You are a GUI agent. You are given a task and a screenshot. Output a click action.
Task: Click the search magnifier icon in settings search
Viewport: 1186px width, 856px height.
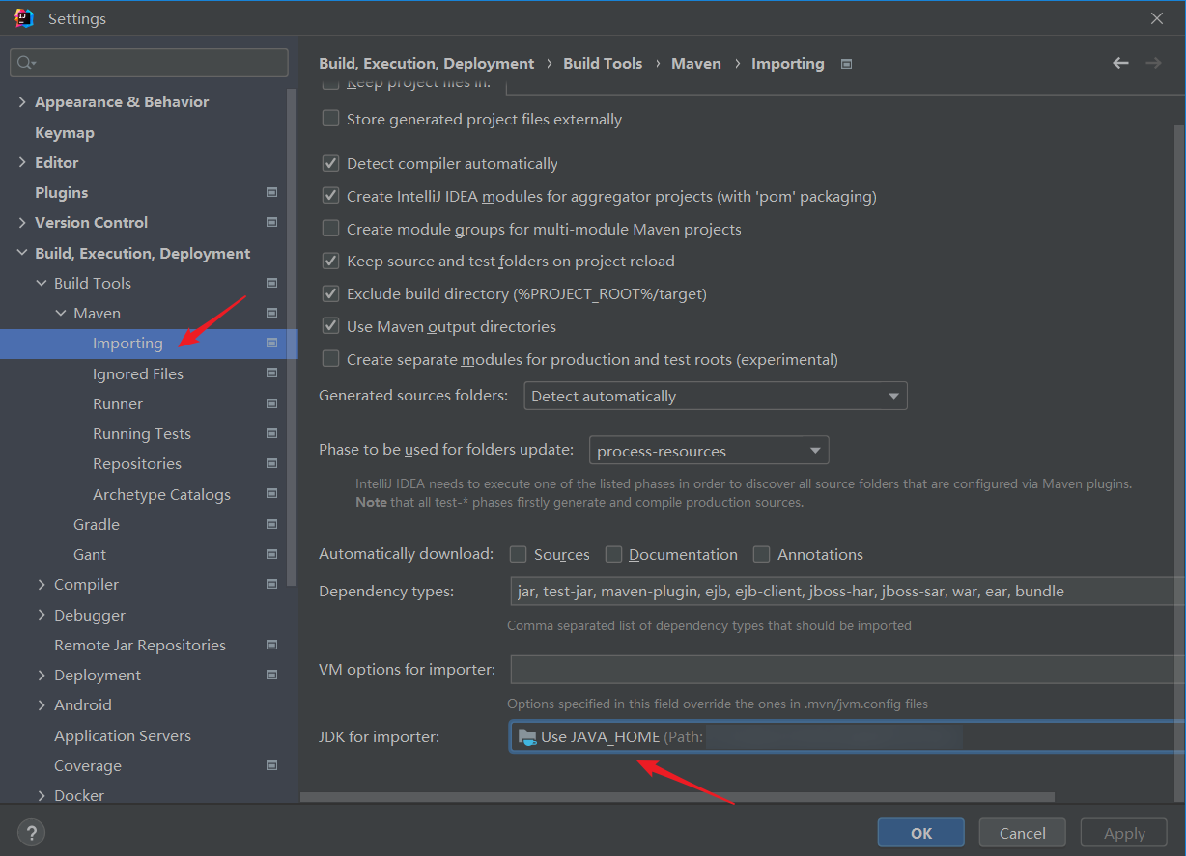click(x=25, y=63)
